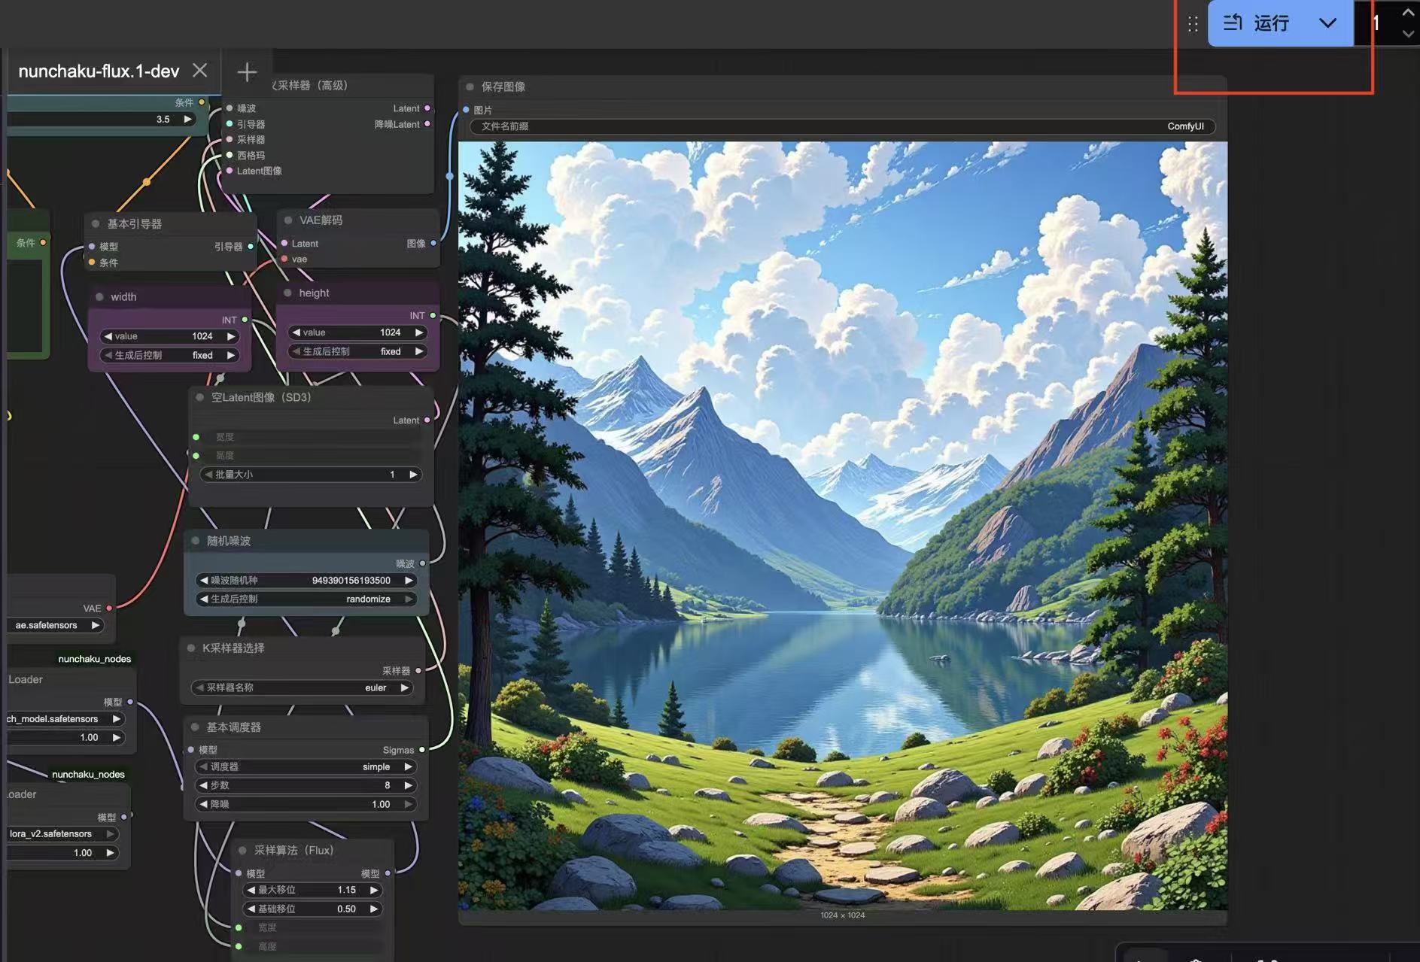
Task: Increase 步数 steps using right arrow
Action: 408,785
